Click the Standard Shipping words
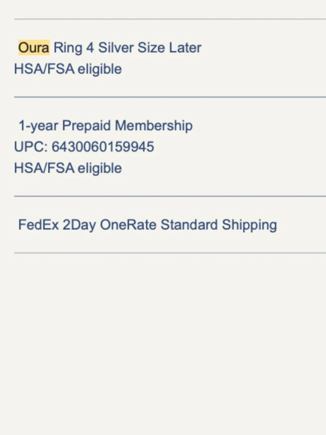Screen dimensions: 326x435 [x=219, y=225]
